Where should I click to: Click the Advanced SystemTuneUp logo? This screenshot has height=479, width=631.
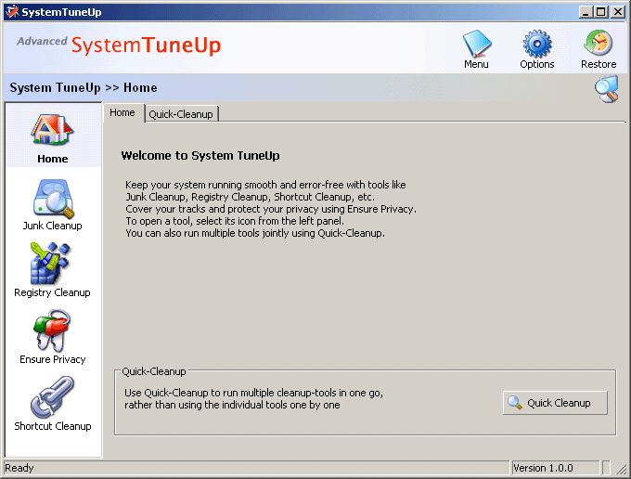pyautogui.click(x=119, y=45)
